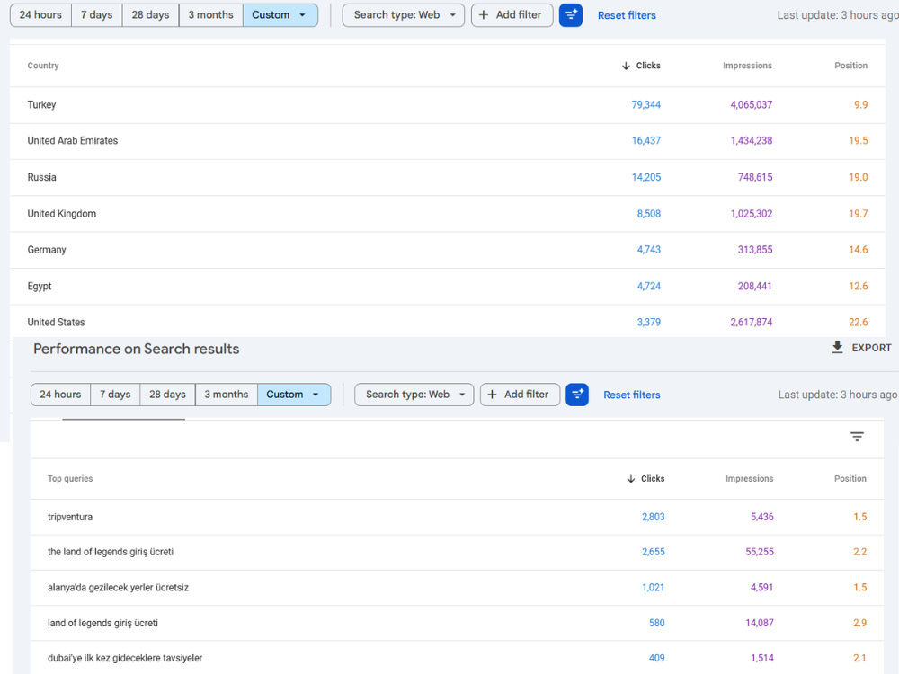Viewport: 899px width, 674px height.
Task: Click query 'dubai'ye ilk kez gideceklere tavsiyeler'
Action: 457,658
